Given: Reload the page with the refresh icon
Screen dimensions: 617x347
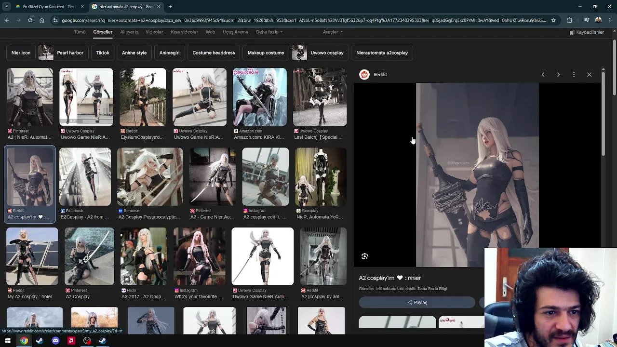Looking at the screenshot, I should coord(30,20).
